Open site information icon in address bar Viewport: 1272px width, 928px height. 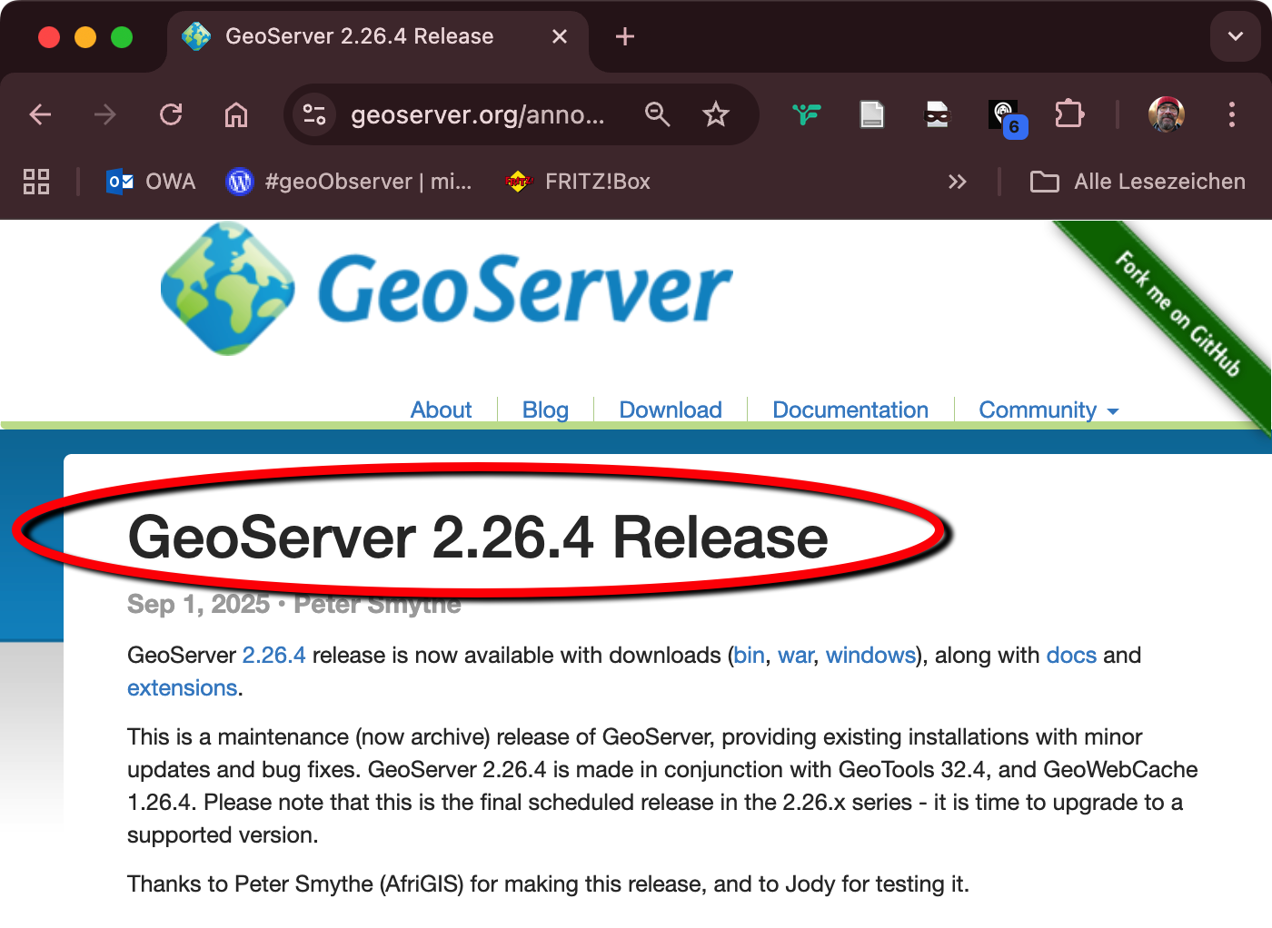(x=314, y=114)
